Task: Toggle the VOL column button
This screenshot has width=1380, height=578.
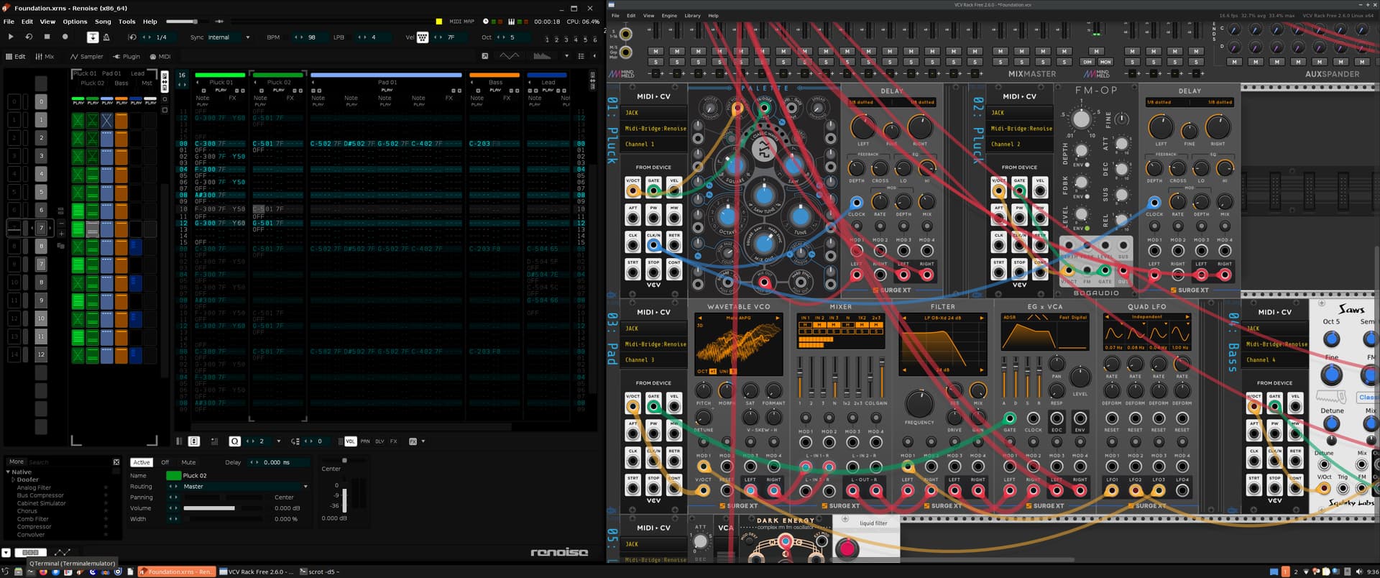Action: pos(350,441)
